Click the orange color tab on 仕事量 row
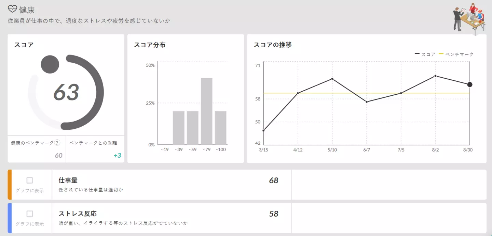This screenshot has width=492, height=236. [10, 185]
